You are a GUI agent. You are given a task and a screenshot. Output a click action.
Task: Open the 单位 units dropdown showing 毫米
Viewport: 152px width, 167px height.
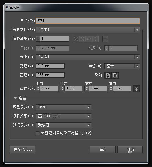coord(122,66)
